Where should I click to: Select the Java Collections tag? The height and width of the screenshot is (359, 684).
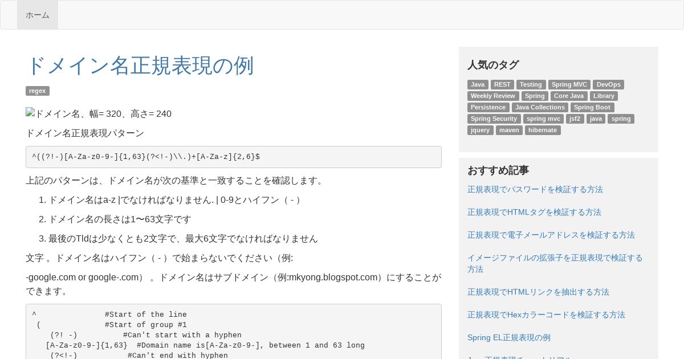(540, 107)
